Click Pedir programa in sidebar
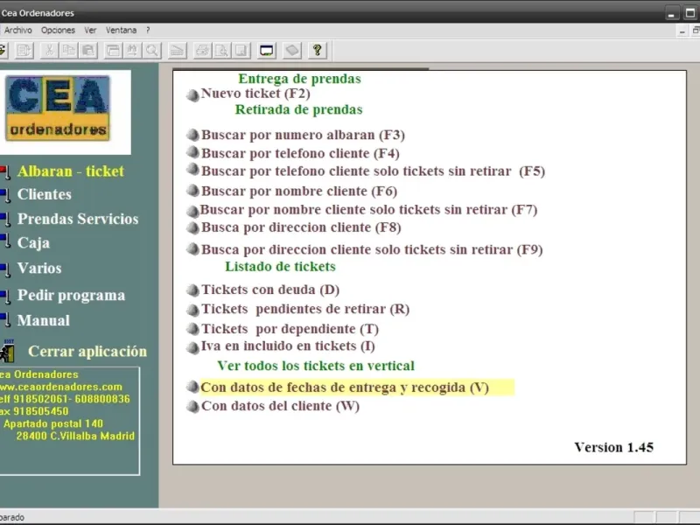The height and width of the screenshot is (525, 700). tap(71, 295)
